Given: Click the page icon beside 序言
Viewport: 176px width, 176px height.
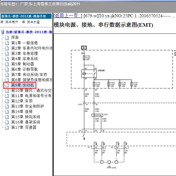Looking at the screenshot, I should (x=7, y=38).
